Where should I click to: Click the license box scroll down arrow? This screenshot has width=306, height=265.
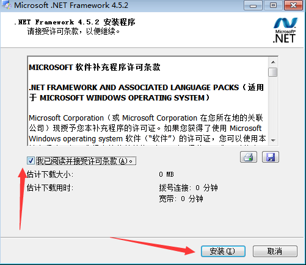pos(273,140)
